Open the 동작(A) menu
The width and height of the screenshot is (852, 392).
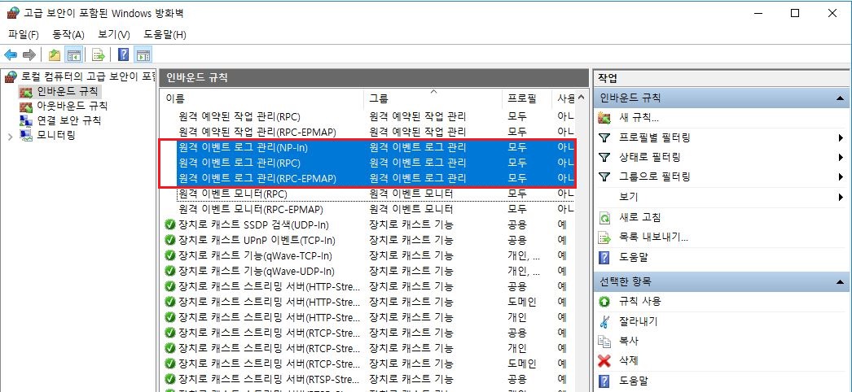pos(68,35)
